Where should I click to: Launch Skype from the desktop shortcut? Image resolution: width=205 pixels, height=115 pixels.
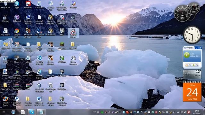(x=17, y=5)
